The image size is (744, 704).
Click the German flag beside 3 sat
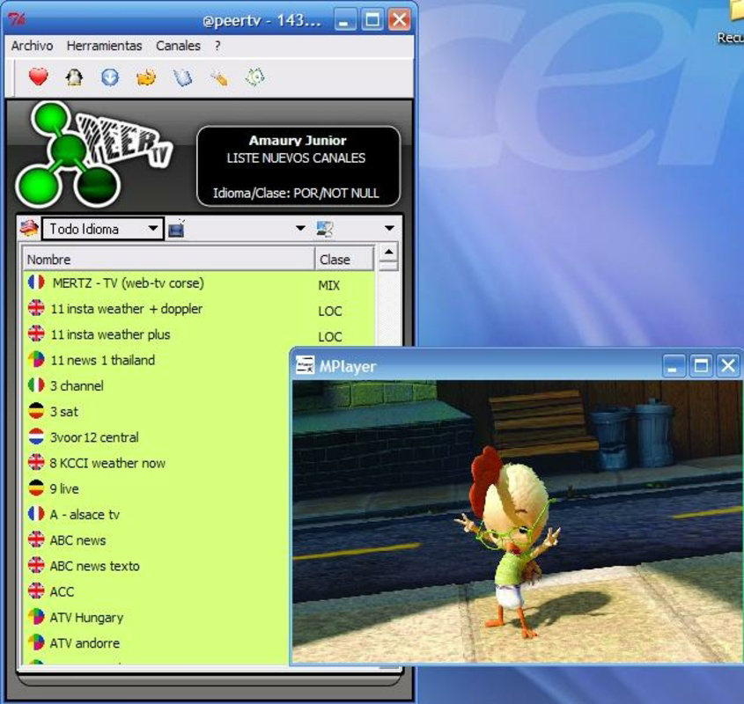coord(36,411)
